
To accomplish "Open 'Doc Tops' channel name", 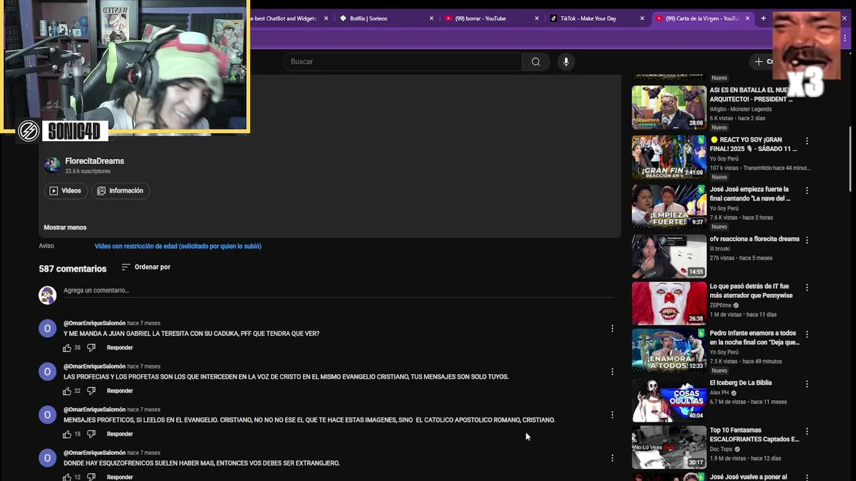I will (x=722, y=449).
